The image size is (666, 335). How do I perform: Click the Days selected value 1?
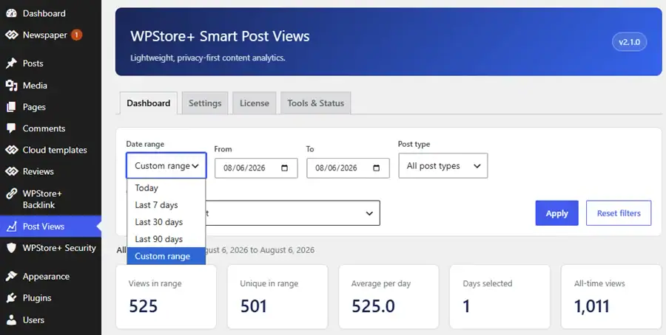coord(466,305)
